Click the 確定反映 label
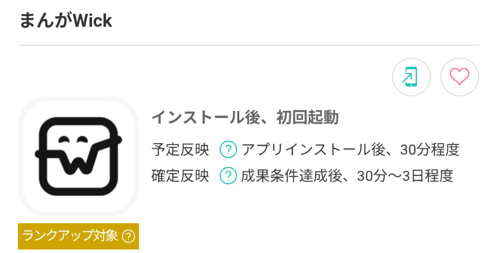This screenshot has width=497, height=253. click(180, 176)
